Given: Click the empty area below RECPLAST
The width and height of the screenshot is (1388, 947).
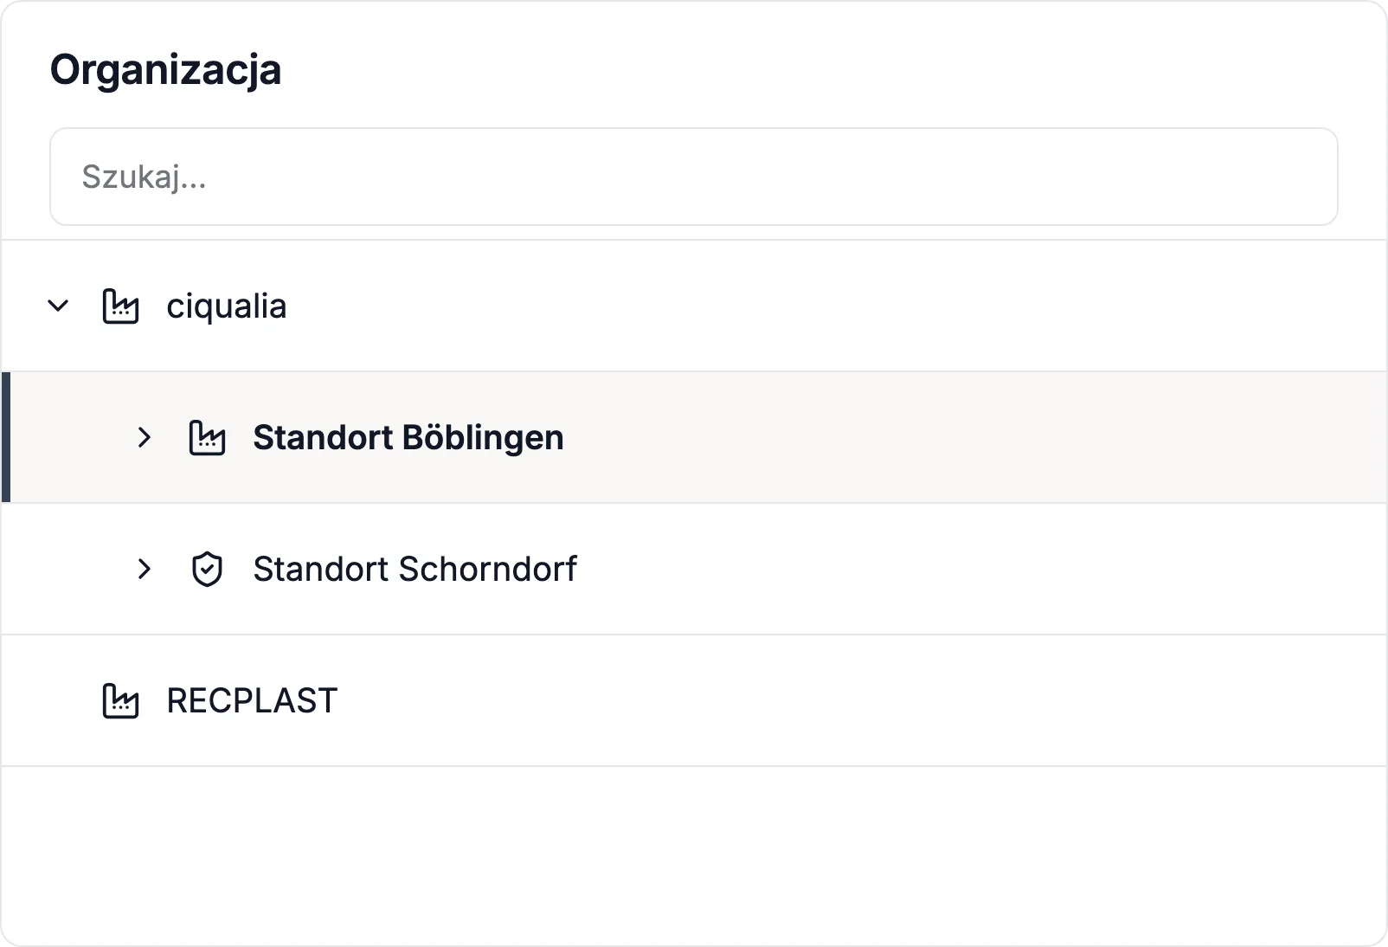Looking at the screenshot, I should [694, 855].
